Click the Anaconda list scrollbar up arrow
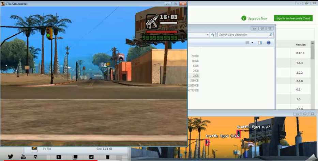This screenshot has height=161, width=318. tap(312, 43)
